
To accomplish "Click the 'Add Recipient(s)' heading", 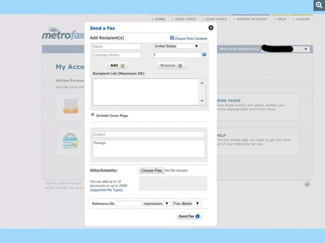I will coord(107,38).
